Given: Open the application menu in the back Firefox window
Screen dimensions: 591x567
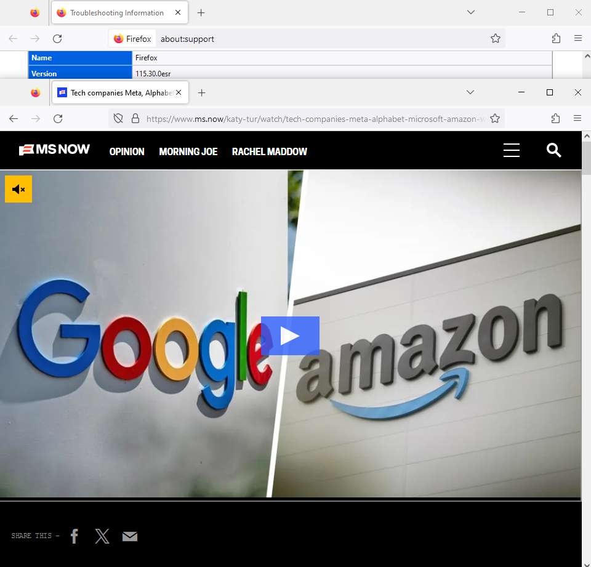Looking at the screenshot, I should tap(578, 38).
